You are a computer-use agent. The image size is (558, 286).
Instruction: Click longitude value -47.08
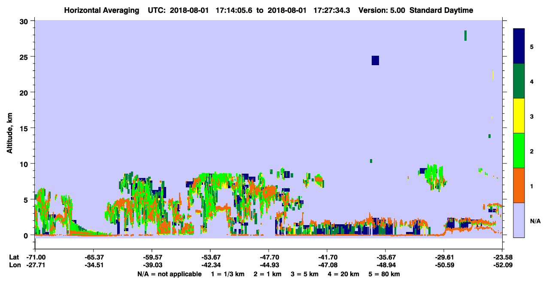click(x=327, y=265)
